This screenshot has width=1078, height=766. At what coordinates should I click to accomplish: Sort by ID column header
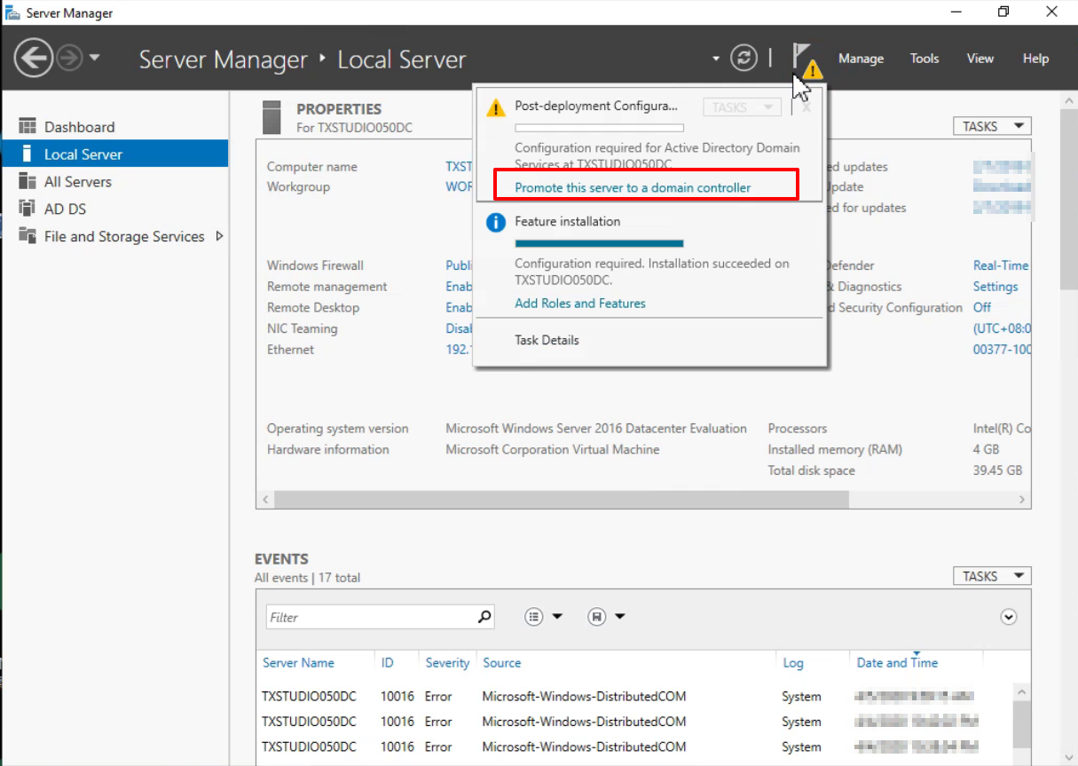pyautogui.click(x=388, y=663)
